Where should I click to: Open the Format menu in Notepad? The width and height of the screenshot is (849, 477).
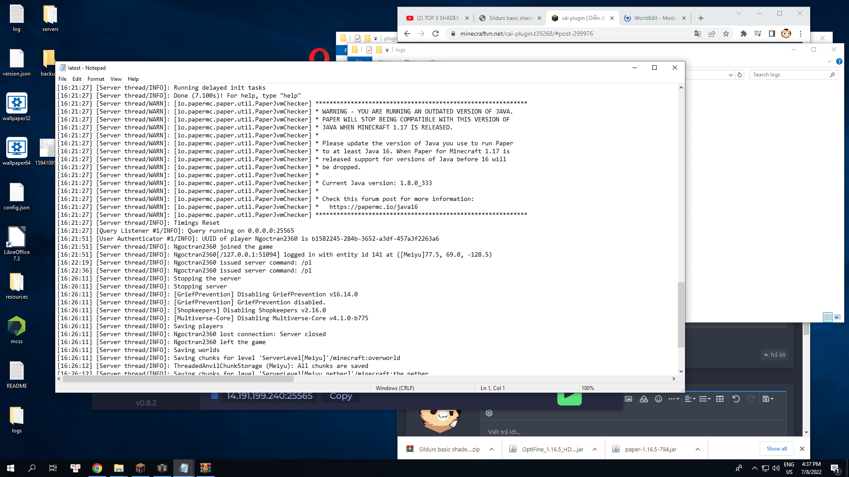96,79
